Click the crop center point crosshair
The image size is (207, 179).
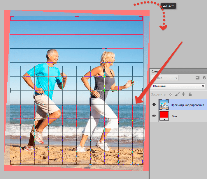pos(77,91)
